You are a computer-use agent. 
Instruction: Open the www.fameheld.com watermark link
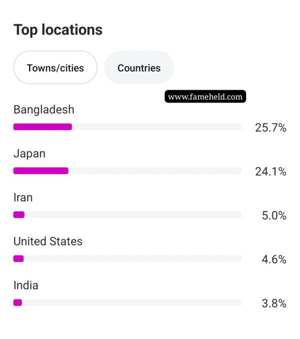pos(205,97)
